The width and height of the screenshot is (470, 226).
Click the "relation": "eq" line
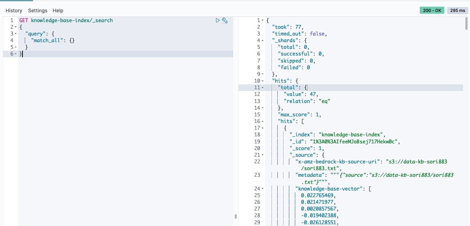click(x=307, y=101)
